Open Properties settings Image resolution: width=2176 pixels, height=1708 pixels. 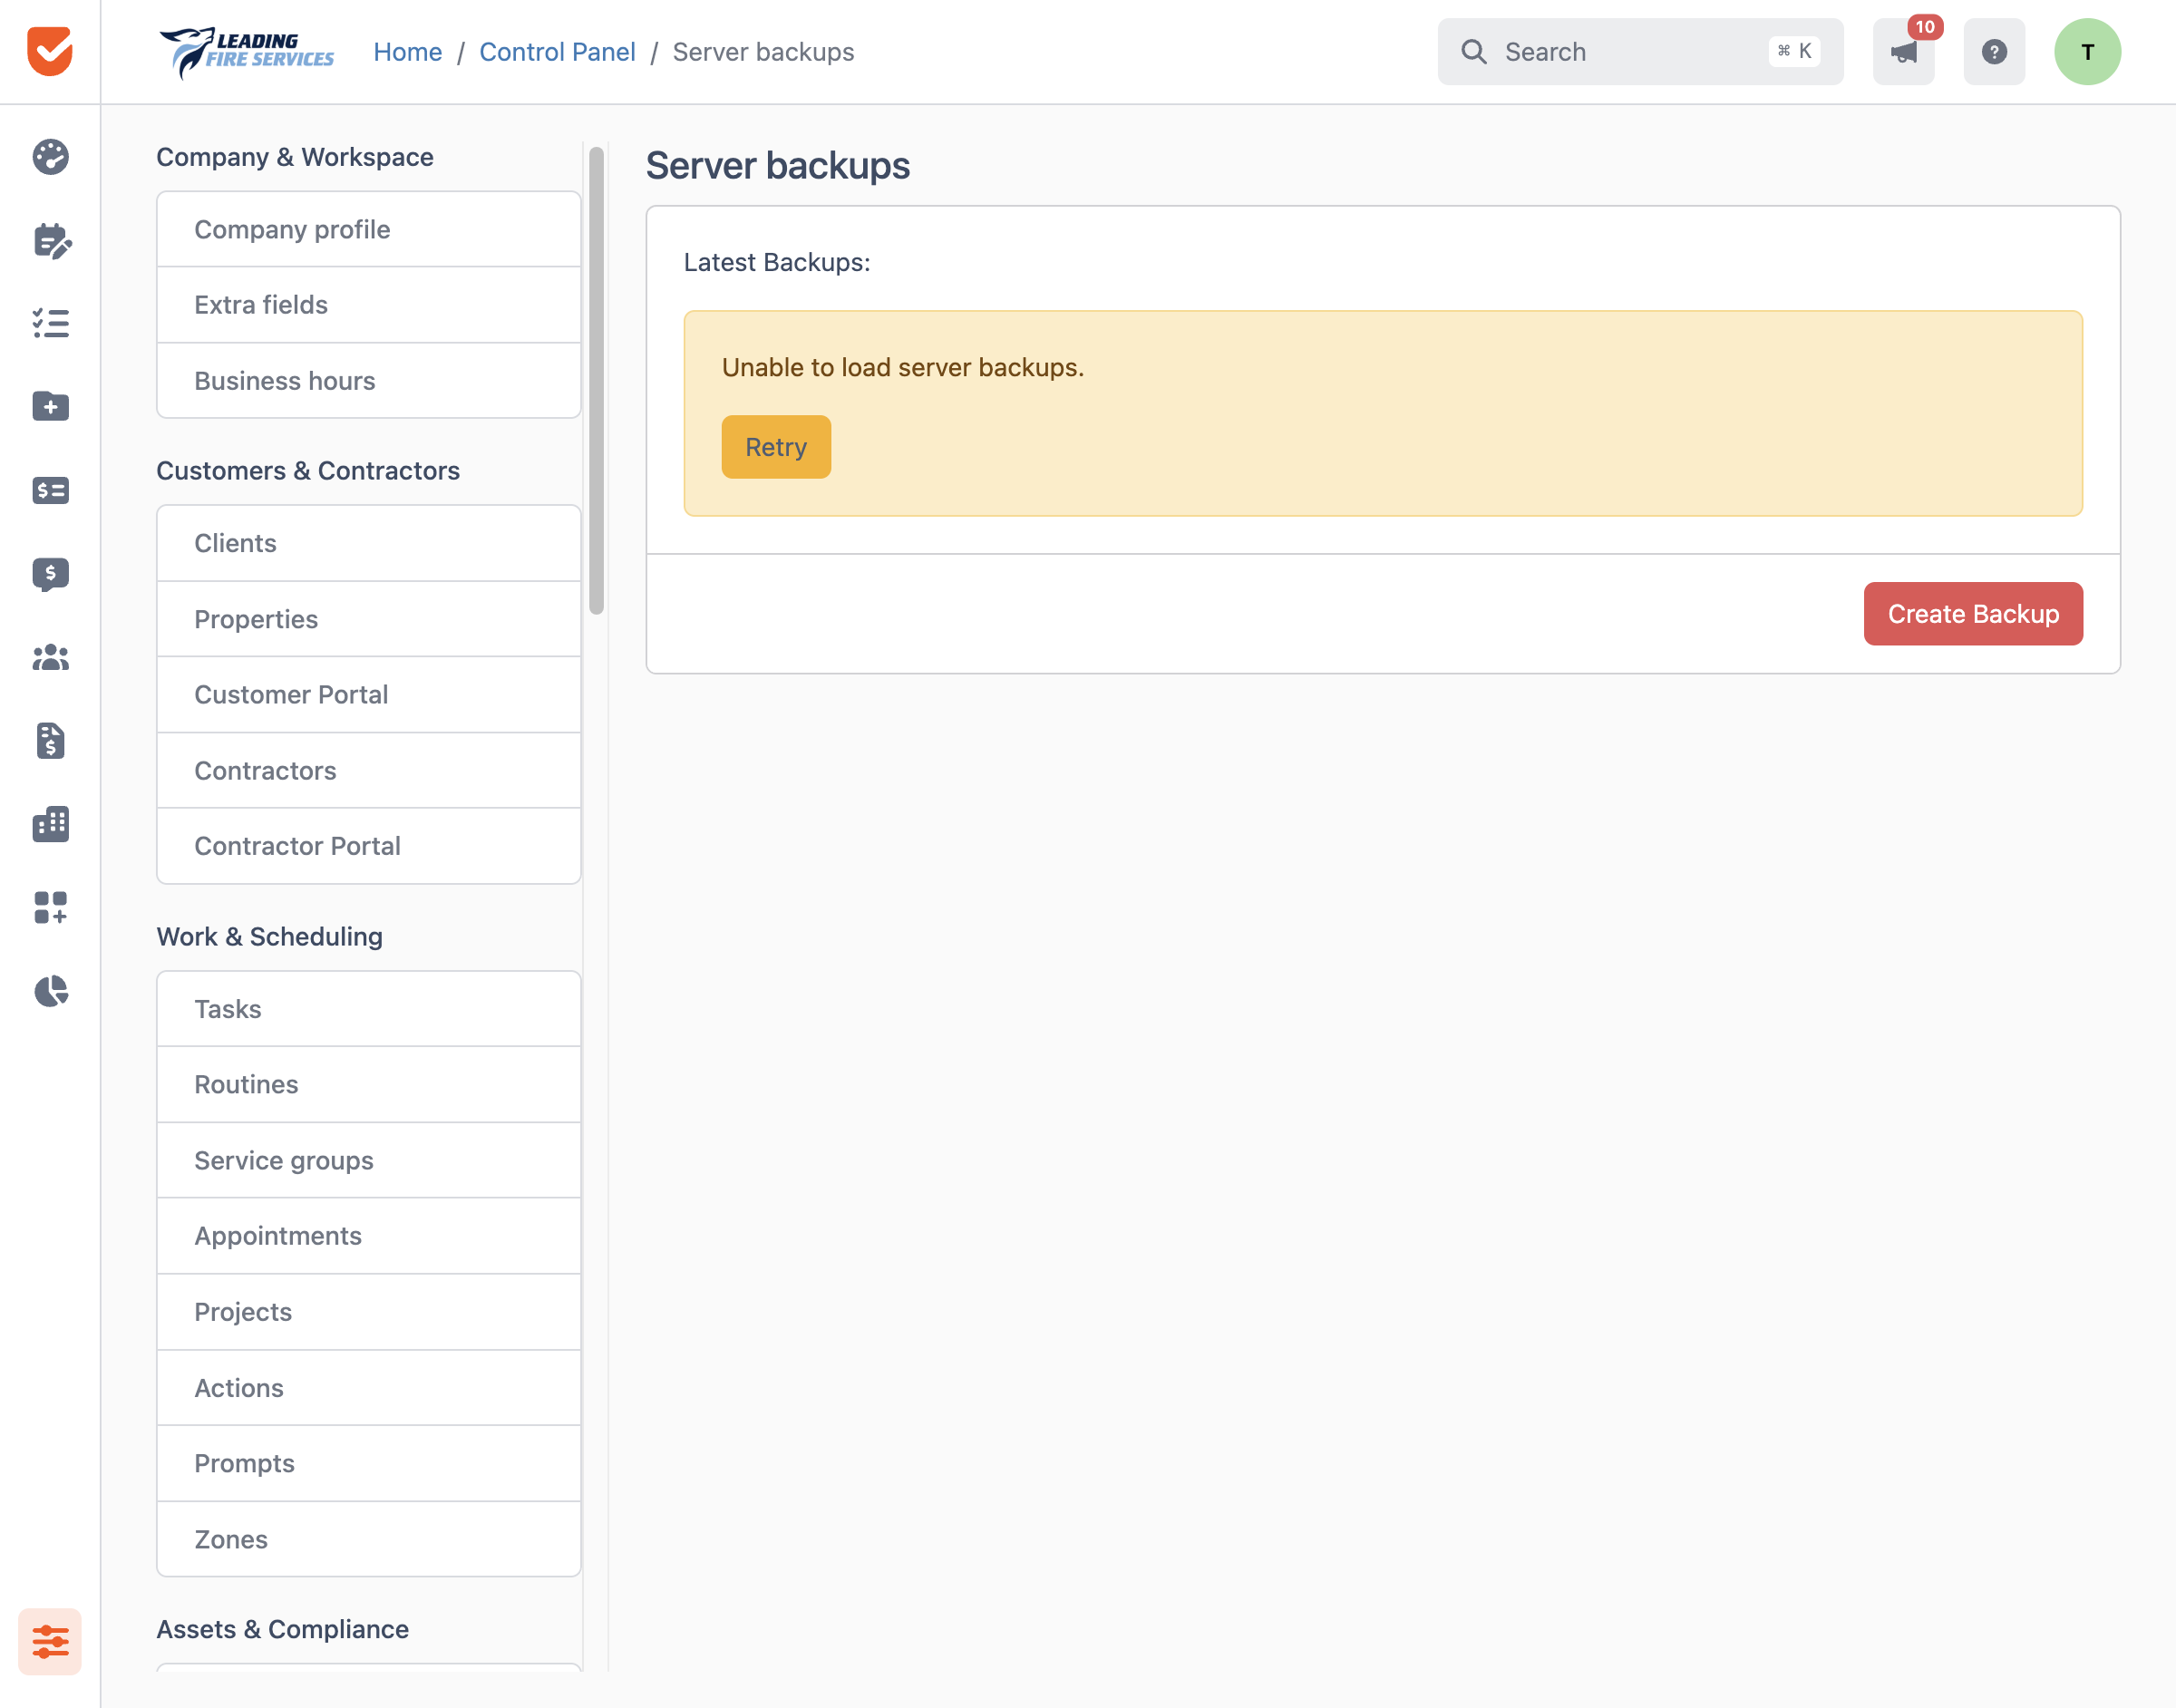(x=369, y=619)
